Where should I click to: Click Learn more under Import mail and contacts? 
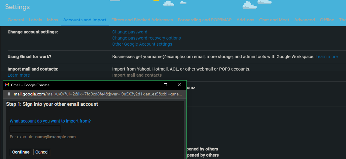coord(19,75)
